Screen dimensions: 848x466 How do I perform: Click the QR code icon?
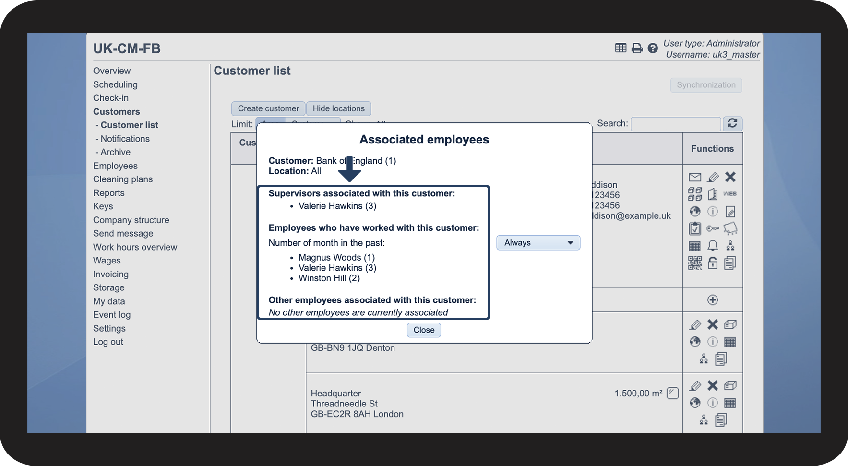[x=695, y=263]
